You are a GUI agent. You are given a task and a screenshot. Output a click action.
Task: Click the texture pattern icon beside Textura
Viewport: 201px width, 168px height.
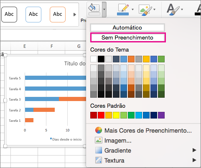[x=99, y=160]
